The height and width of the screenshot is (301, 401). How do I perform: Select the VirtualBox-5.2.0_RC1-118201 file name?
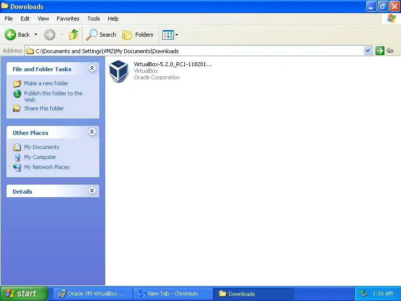[173, 64]
